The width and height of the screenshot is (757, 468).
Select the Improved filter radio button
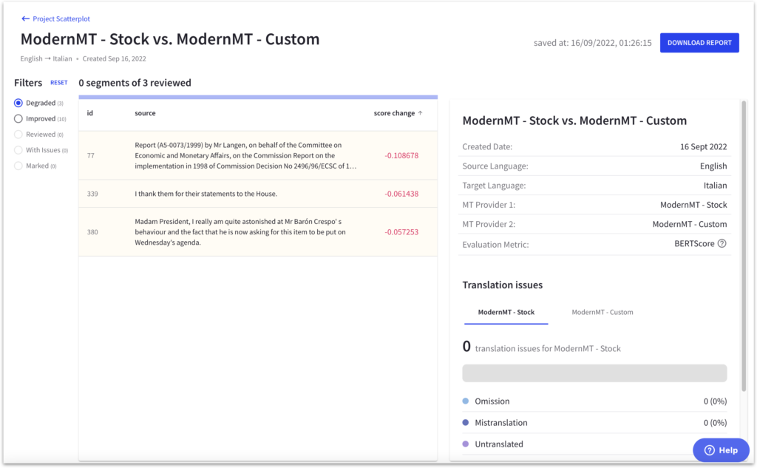(18, 119)
